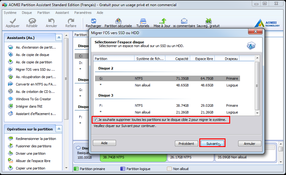The image size is (286, 175).
Task: Select the 35.09GB Non alloué block
Action: pos(246,157)
